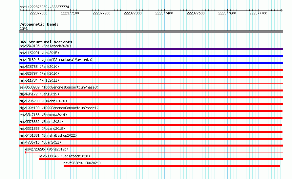292x179 pixels.
Task: Click the ruler tick label 222377100
Action: click(70, 13)
